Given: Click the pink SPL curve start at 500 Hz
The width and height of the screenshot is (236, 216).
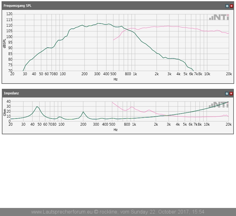Looking at the screenshot, I should (114, 40).
